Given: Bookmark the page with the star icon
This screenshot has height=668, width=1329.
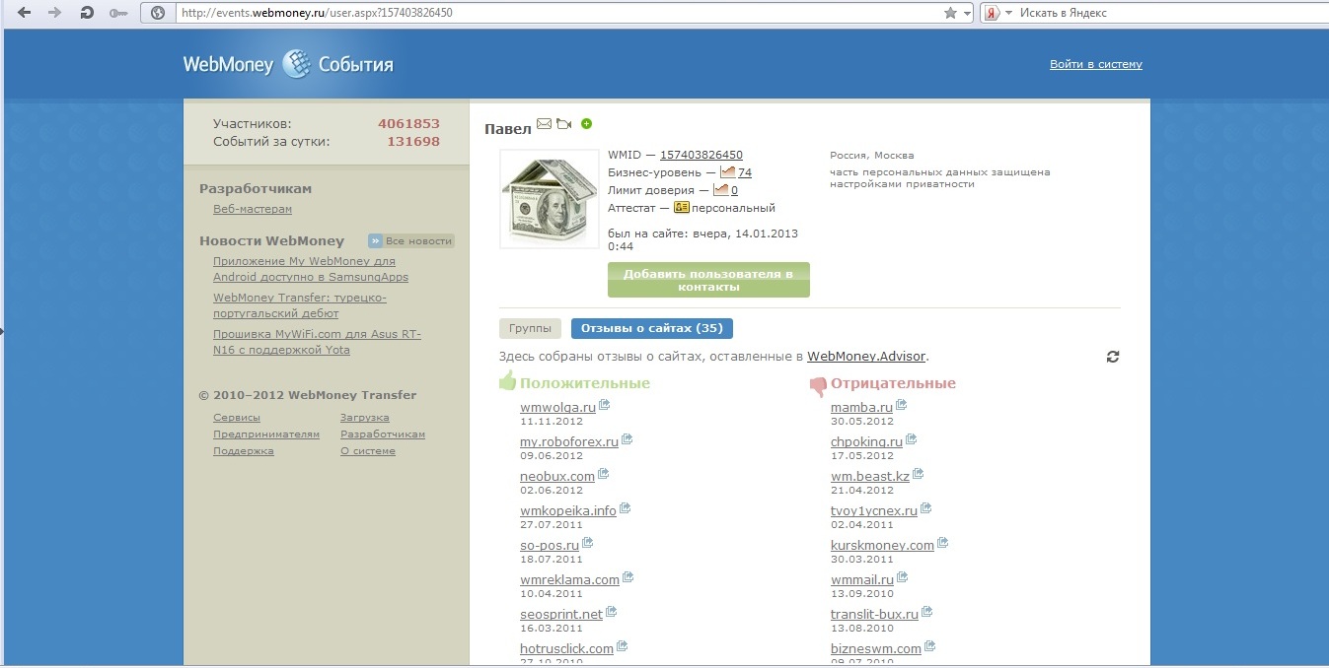Looking at the screenshot, I should click(x=950, y=13).
